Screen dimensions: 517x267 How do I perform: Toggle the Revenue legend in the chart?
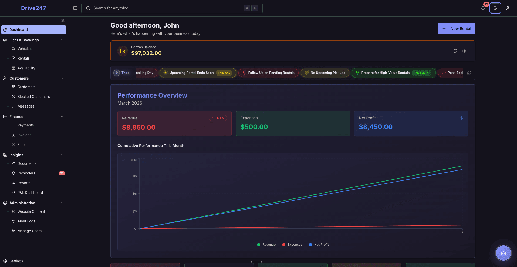(266, 245)
